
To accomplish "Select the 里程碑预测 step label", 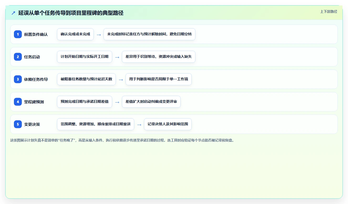I will click(x=34, y=102).
